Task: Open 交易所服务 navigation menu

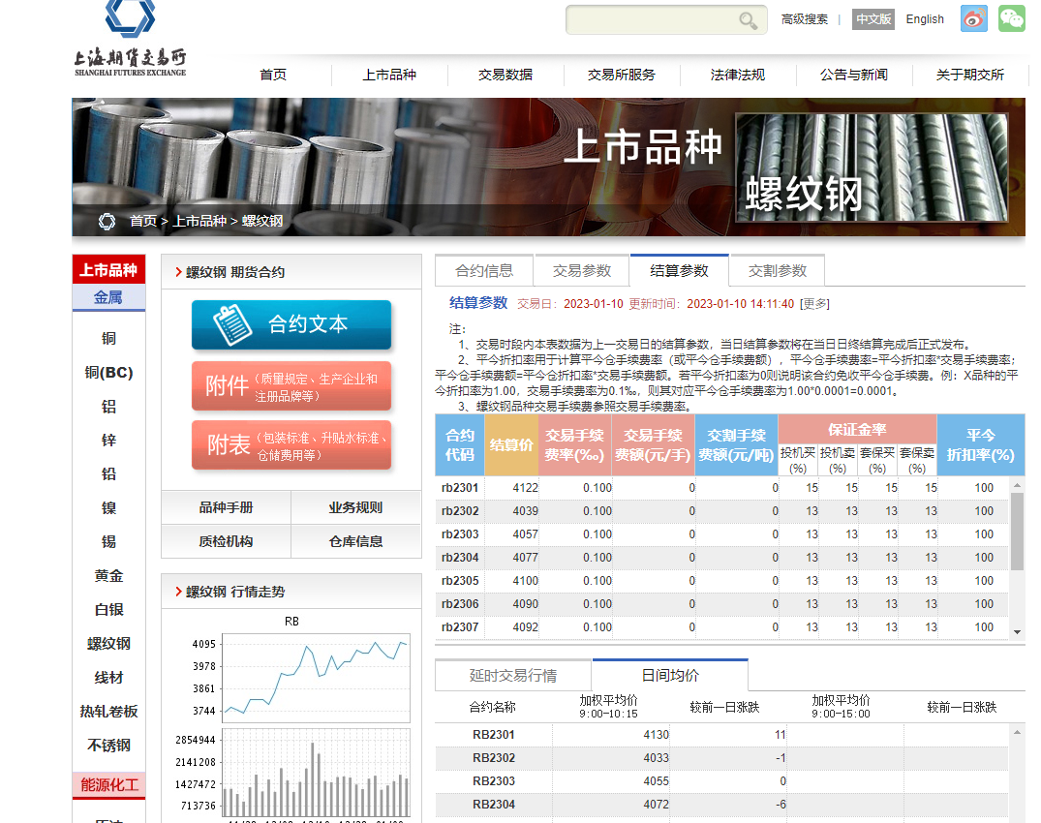Action: pyautogui.click(x=622, y=75)
